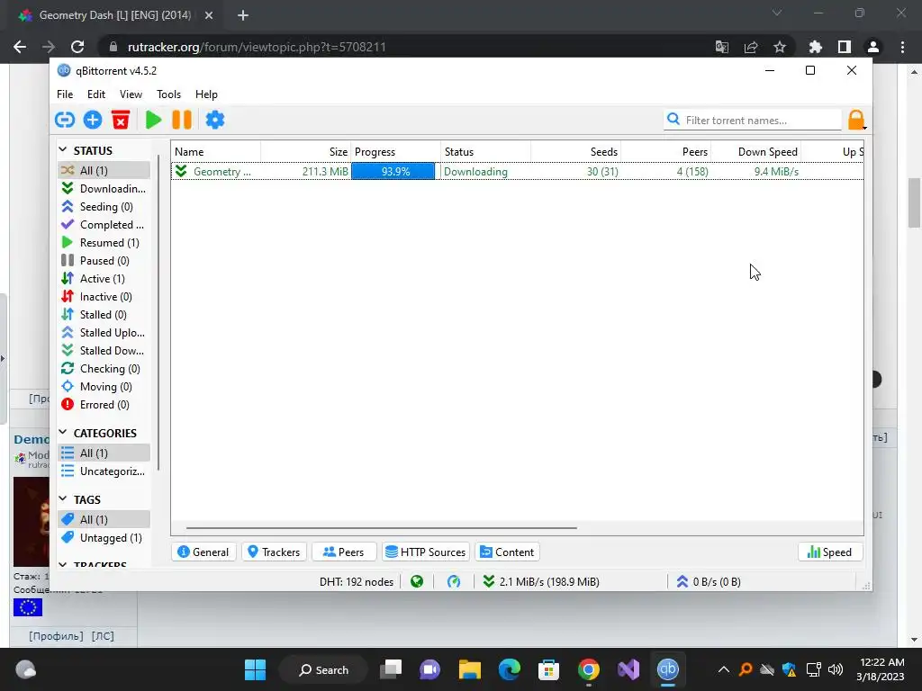Toggle alternative speed limits icon
The height and width of the screenshot is (691, 922).
point(454,582)
